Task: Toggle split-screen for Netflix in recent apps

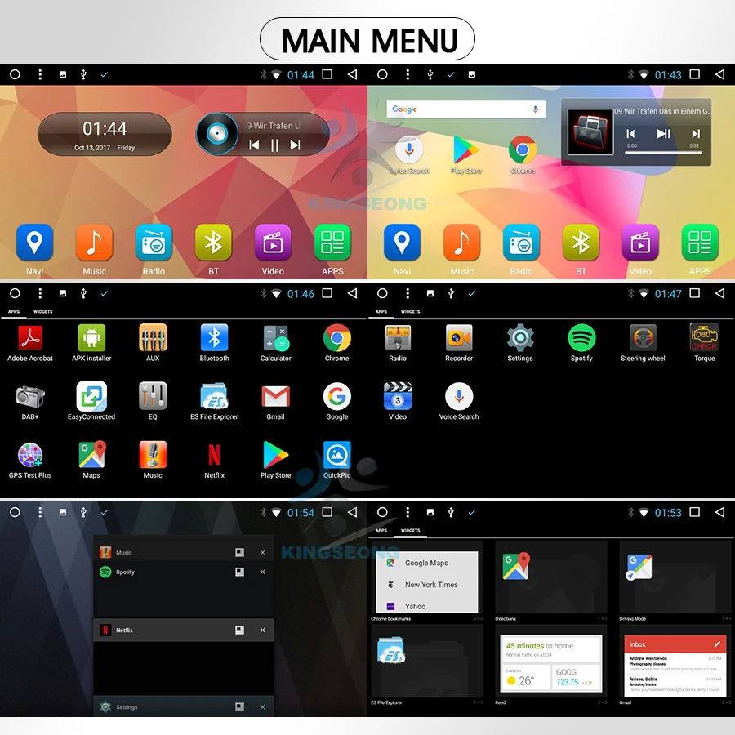Action: click(239, 630)
